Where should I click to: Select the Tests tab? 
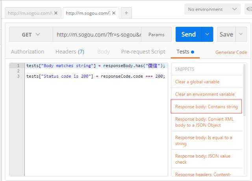185,52
